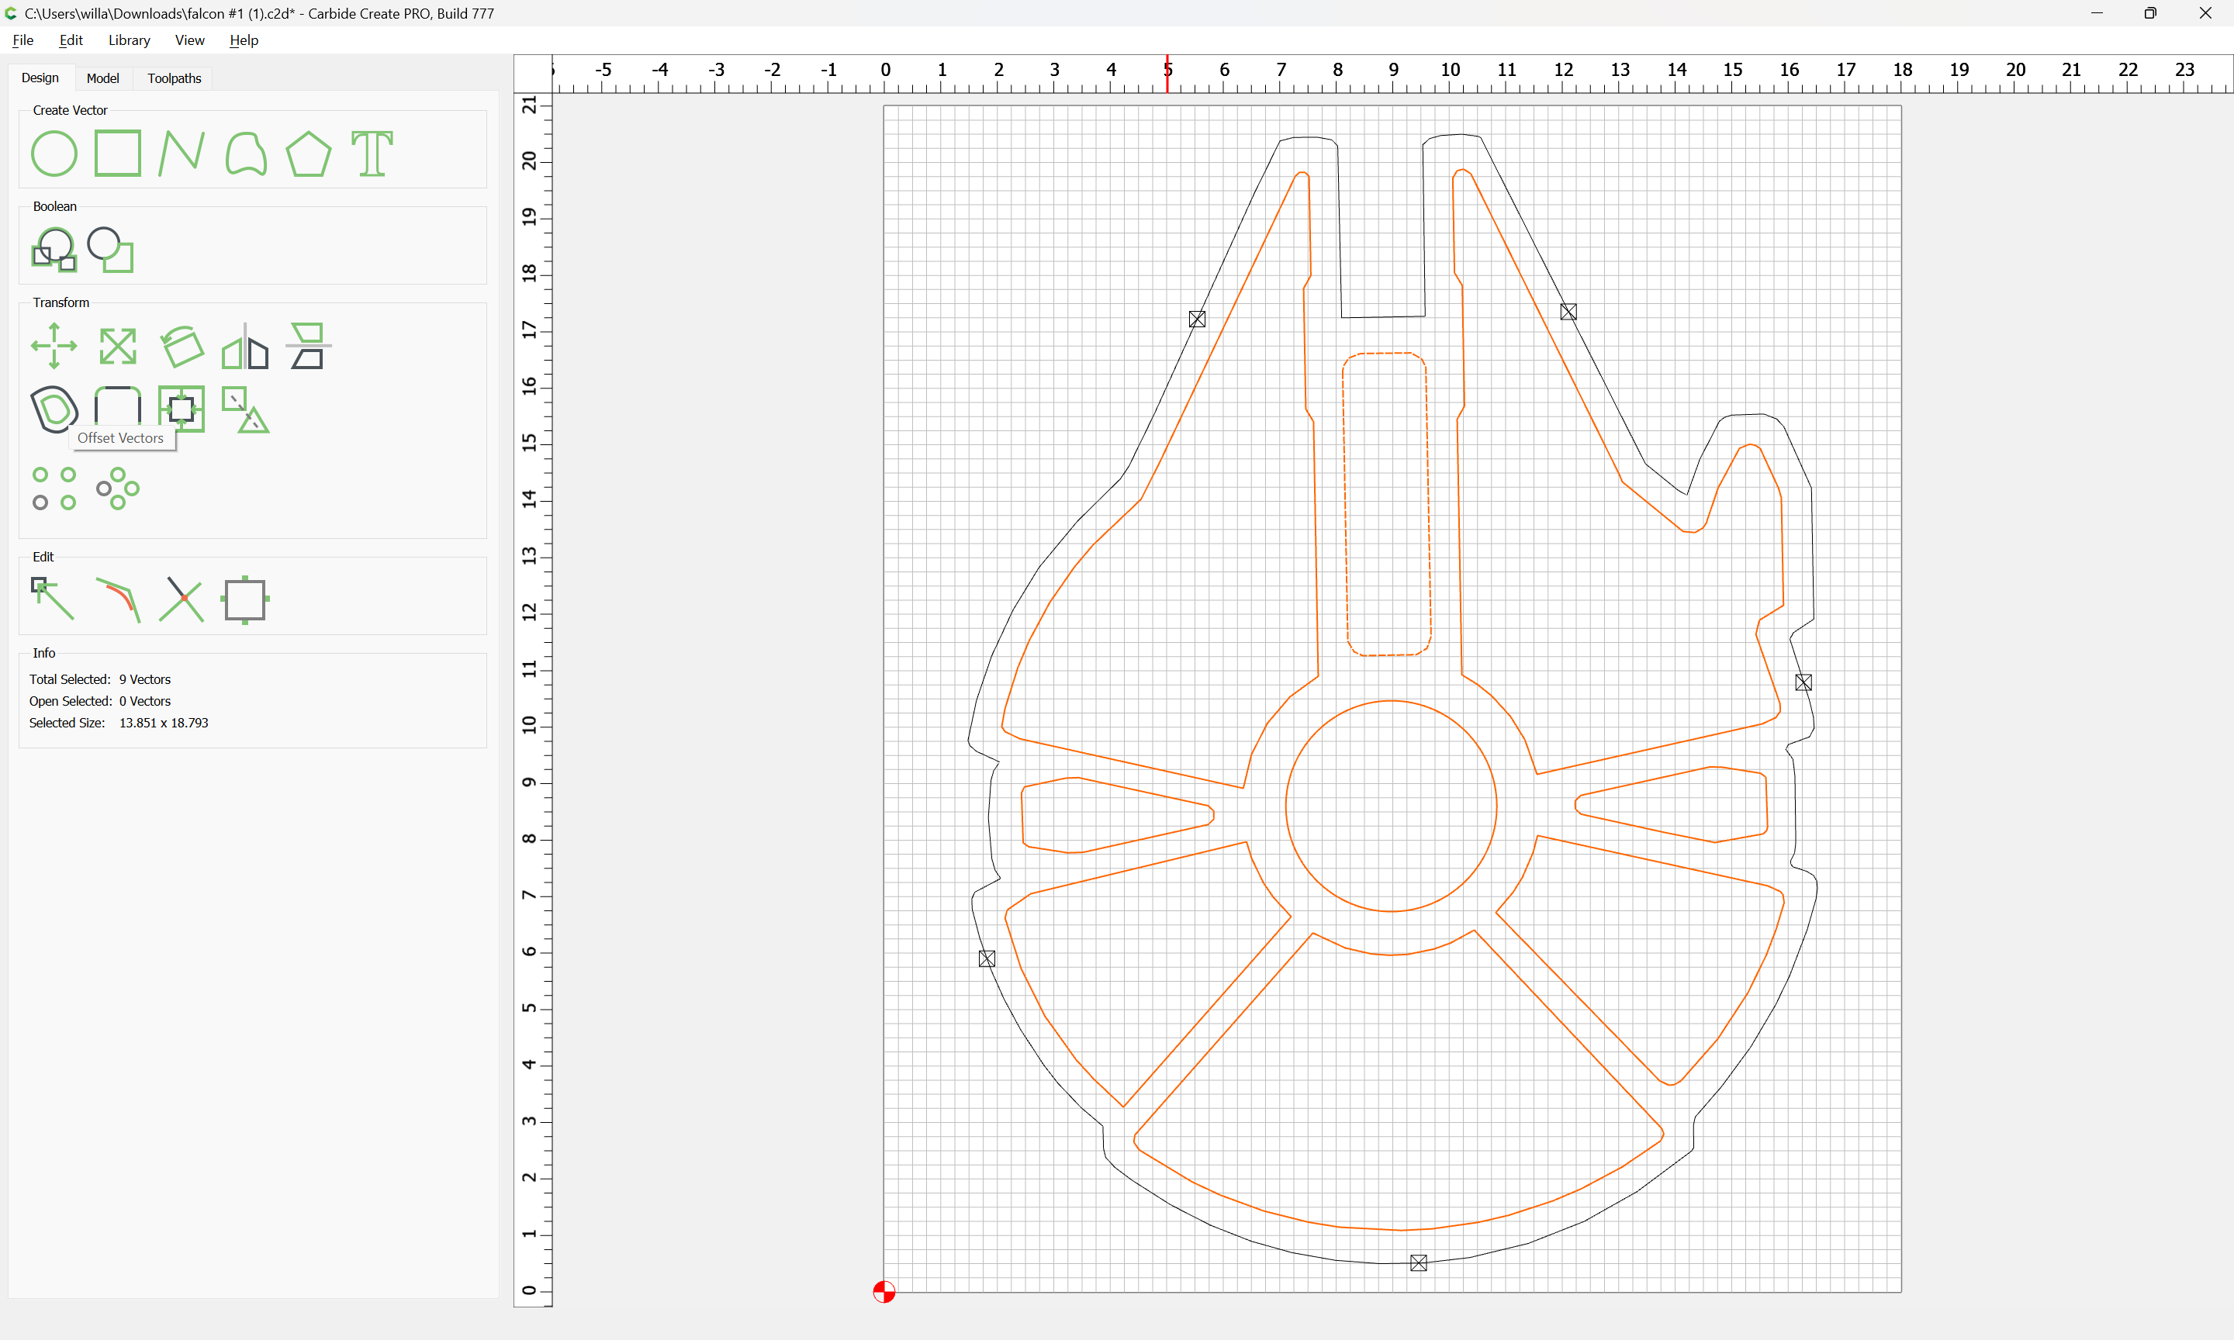
Task: Click the Boolean Union icon
Action: point(54,250)
